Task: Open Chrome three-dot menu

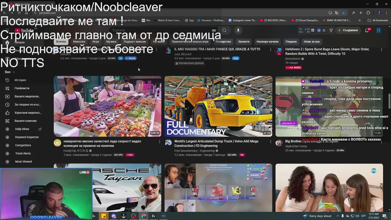Action: pos(386,13)
